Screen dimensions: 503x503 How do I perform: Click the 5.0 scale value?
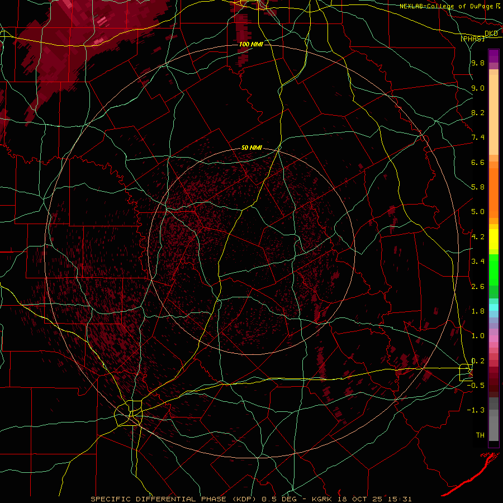pos(478,212)
